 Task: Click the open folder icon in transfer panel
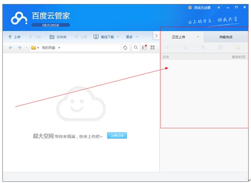click(238, 47)
